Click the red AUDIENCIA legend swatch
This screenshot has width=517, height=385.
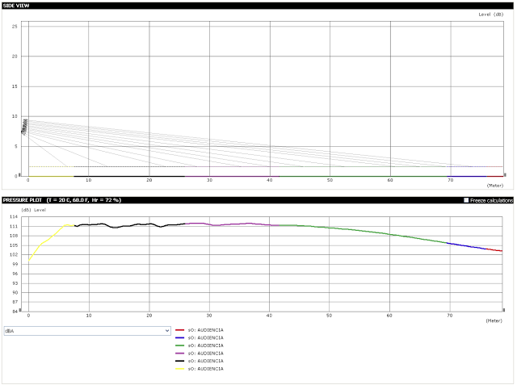[x=179, y=330]
